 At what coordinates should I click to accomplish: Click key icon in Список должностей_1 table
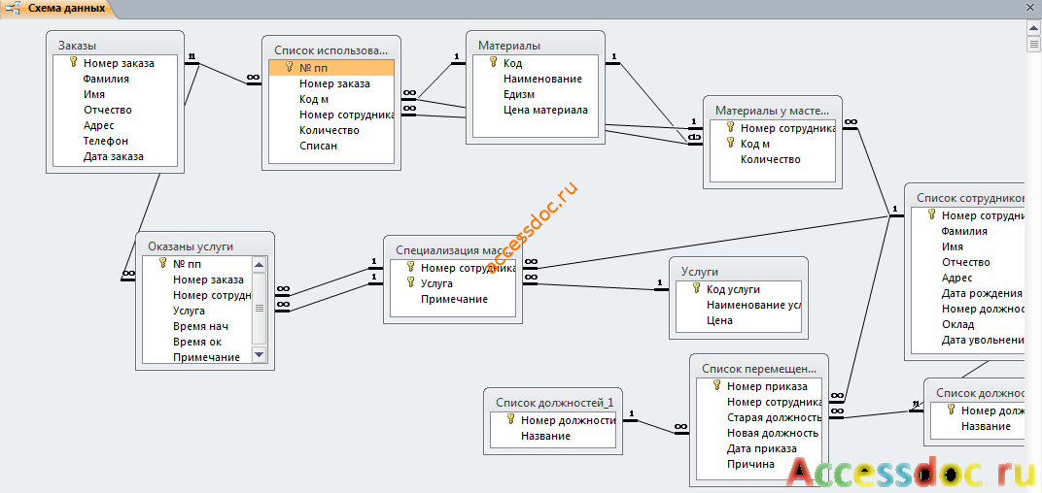510,420
